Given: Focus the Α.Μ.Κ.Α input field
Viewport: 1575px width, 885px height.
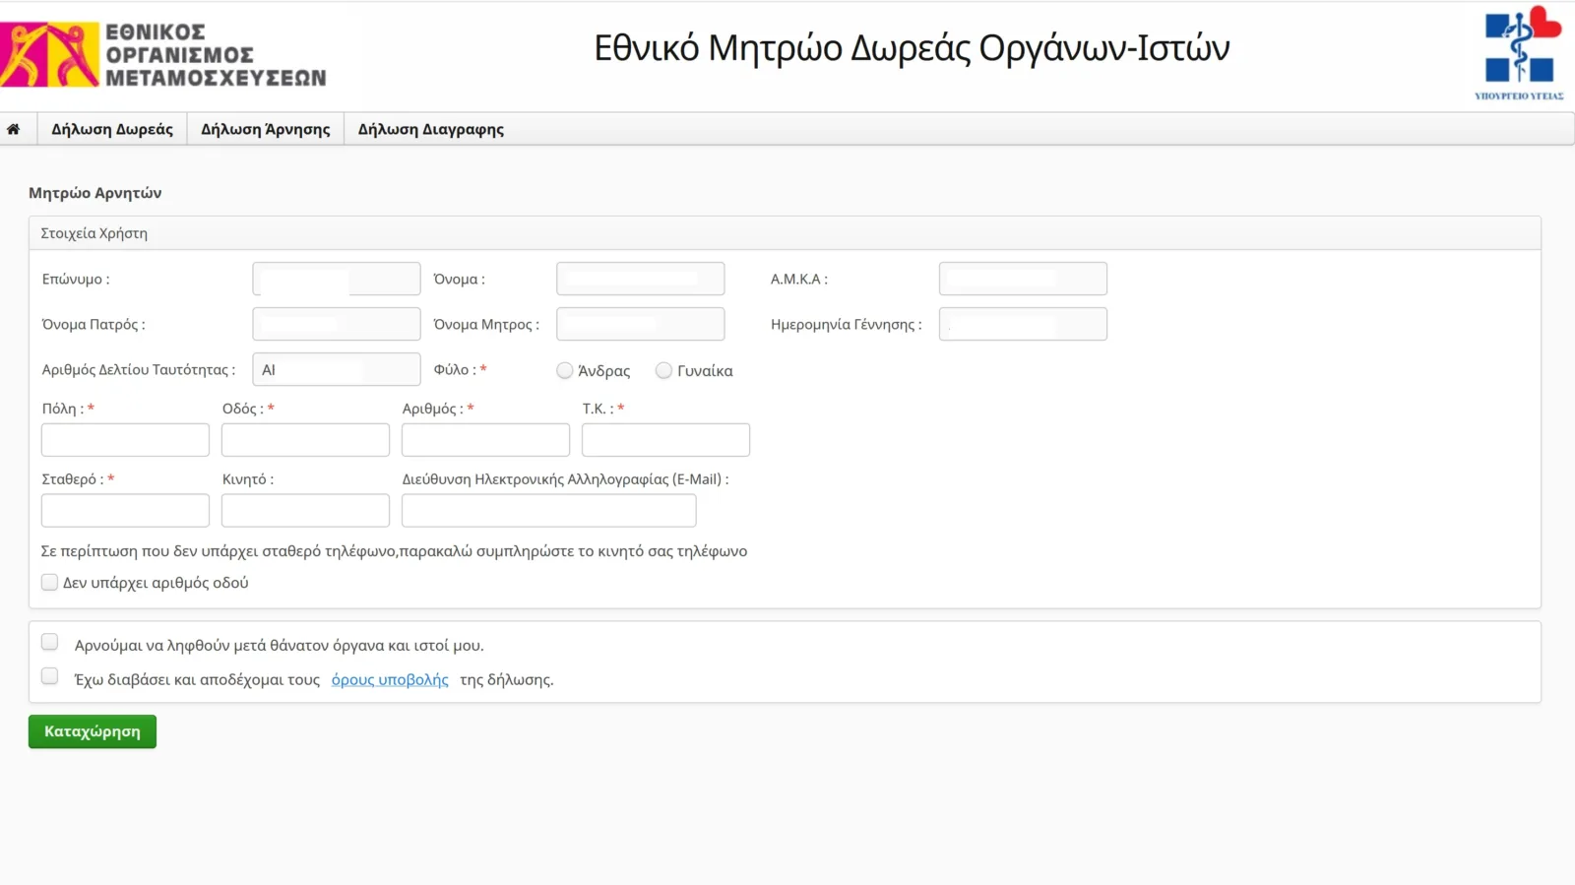Looking at the screenshot, I should click(x=1023, y=279).
